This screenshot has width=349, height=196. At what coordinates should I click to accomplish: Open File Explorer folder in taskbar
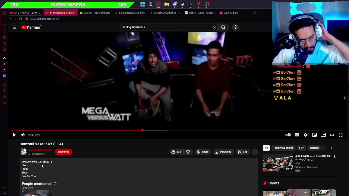coord(167,4)
